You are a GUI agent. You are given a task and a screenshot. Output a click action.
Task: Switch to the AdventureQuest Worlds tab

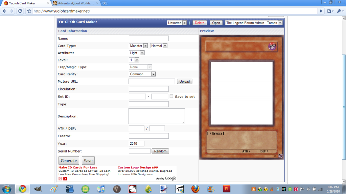(x=76, y=3)
